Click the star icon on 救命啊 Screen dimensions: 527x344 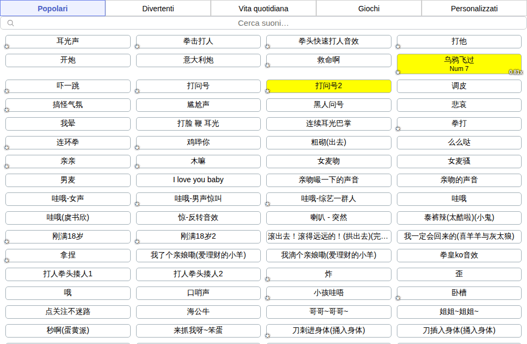click(x=268, y=65)
